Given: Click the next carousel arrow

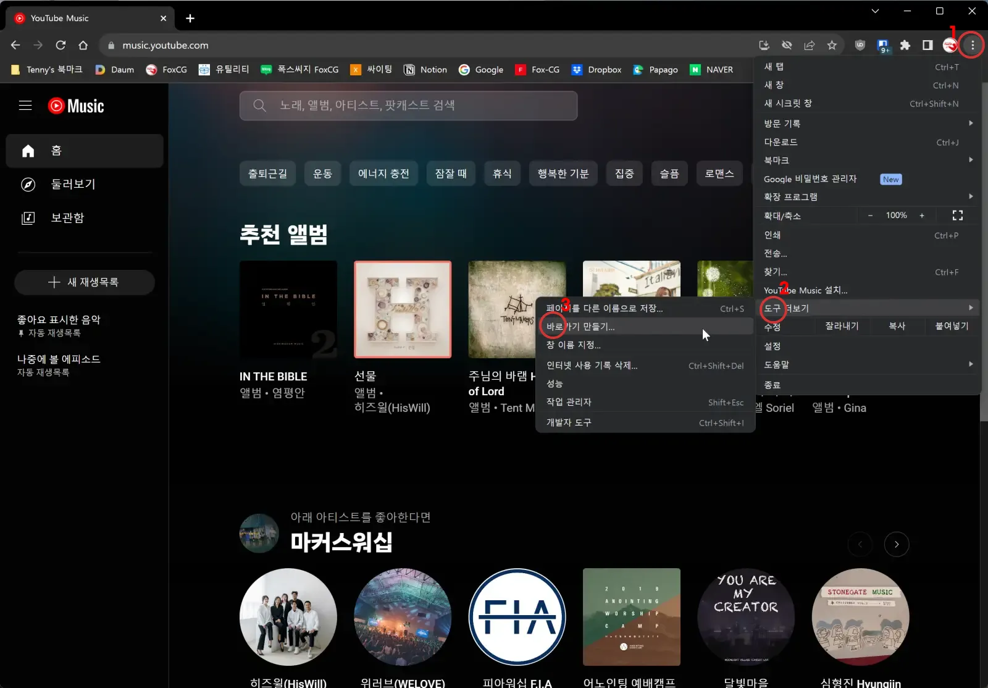Looking at the screenshot, I should coord(897,544).
